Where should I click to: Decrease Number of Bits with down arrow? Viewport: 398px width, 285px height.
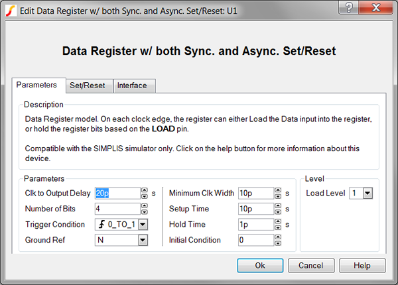click(144, 211)
